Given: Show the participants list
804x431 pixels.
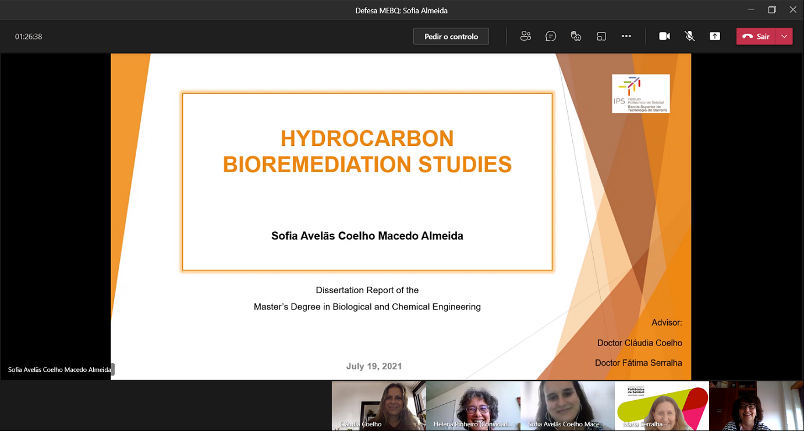Looking at the screenshot, I should click(526, 36).
